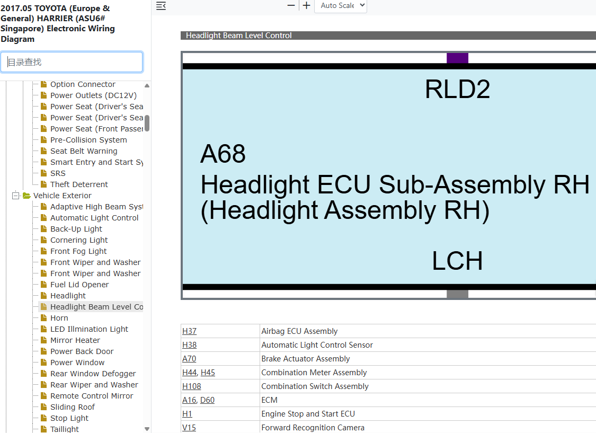596x433 pixels.
Task: Click the Theft Deterrent page icon
Action: point(44,184)
